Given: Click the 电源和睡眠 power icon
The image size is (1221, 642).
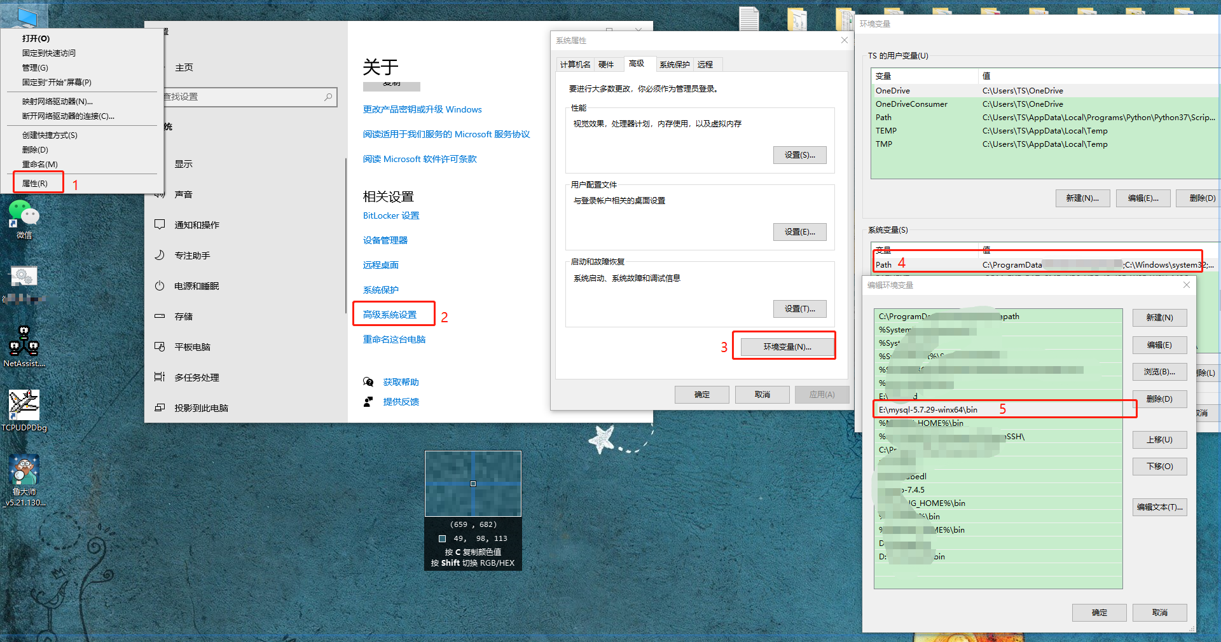Looking at the screenshot, I should point(160,285).
